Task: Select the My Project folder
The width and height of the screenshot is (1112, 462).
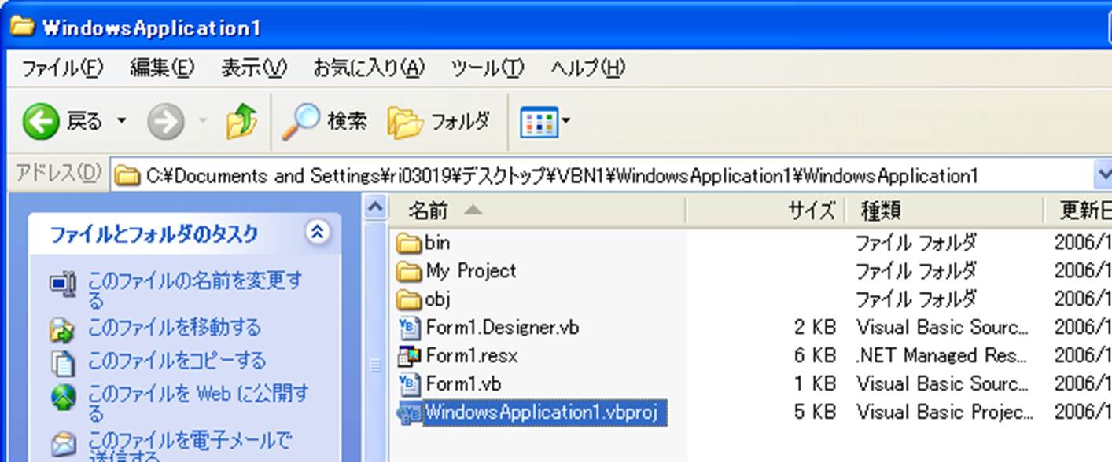Action: click(x=469, y=271)
